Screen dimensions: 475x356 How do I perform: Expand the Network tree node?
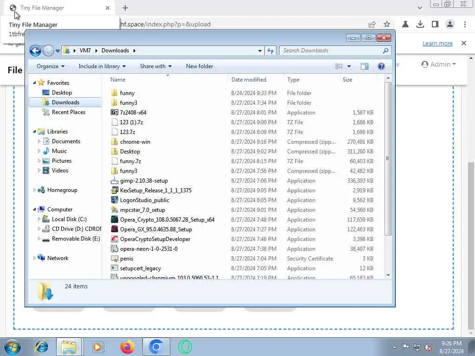pyautogui.click(x=34, y=258)
